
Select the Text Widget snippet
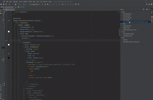(x=126, y=20)
